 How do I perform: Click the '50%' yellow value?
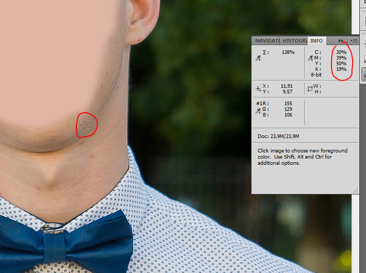[x=341, y=64]
